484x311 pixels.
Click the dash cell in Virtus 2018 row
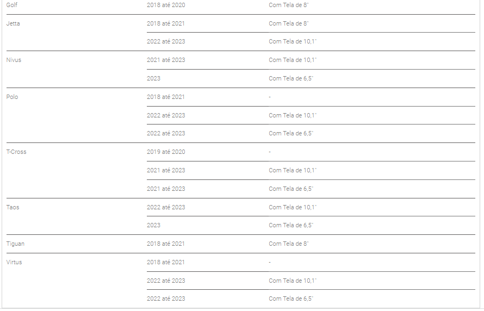[x=270, y=262]
